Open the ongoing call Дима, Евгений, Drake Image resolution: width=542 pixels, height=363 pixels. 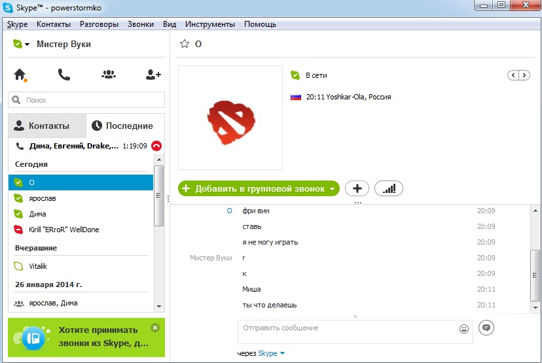click(73, 146)
